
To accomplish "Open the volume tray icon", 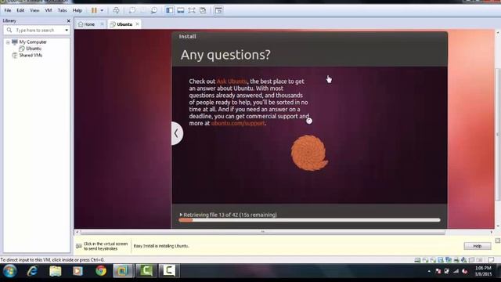I will coord(465,272).
